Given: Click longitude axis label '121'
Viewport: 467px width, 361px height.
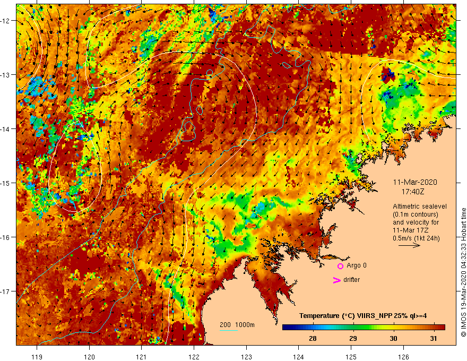Looking at the screenshot, I should pyautogui.click(x=142, y=357).
